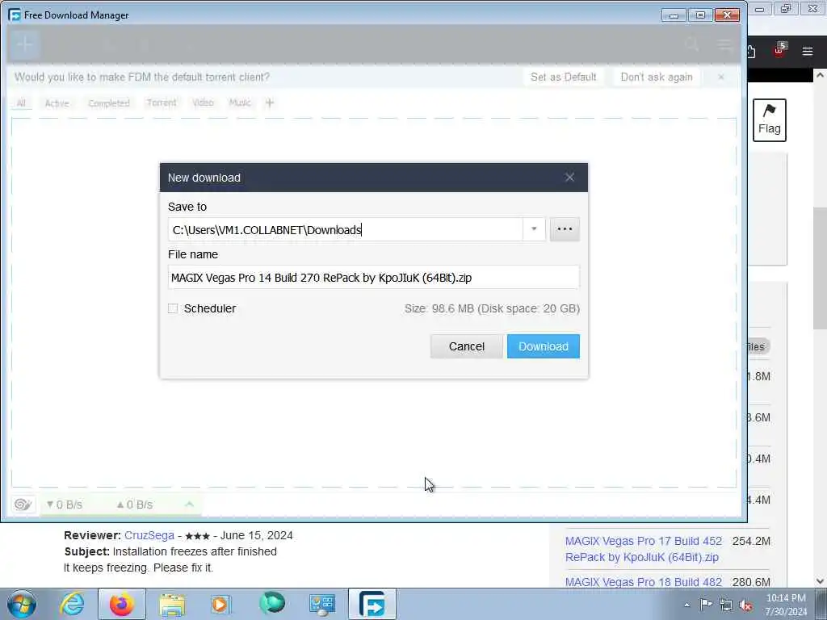Open FDM hamburger main menu
Screen dimensions: 827x620
725,45
